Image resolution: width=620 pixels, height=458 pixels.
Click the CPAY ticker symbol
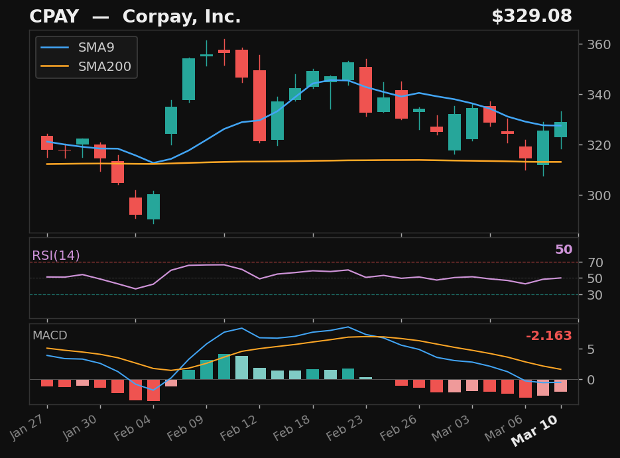pos(58,15)
